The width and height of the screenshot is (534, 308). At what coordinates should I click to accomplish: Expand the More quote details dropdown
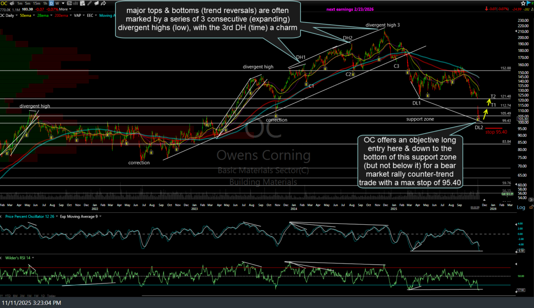pyautogui.click(x=65, y=9)
